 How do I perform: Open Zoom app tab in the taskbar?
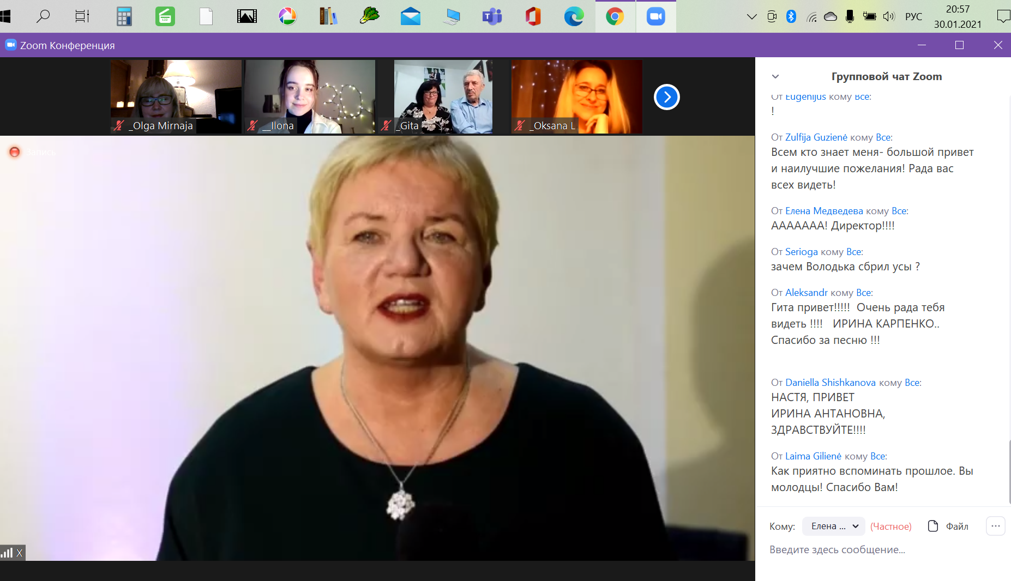[655, 17]
